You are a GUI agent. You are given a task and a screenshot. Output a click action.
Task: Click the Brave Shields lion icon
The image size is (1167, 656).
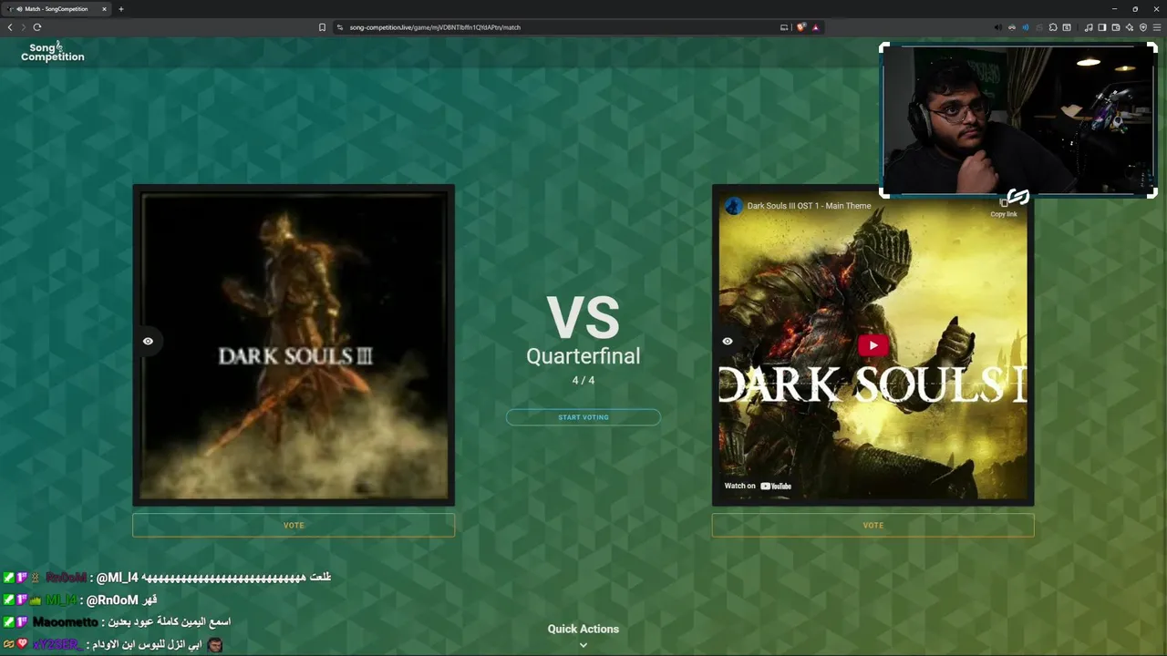tap(801, 27)
